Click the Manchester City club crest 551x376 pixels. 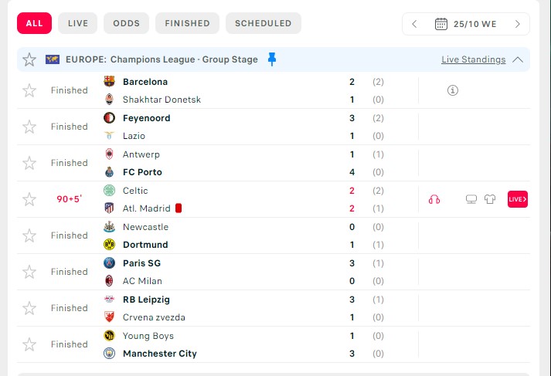109,353
